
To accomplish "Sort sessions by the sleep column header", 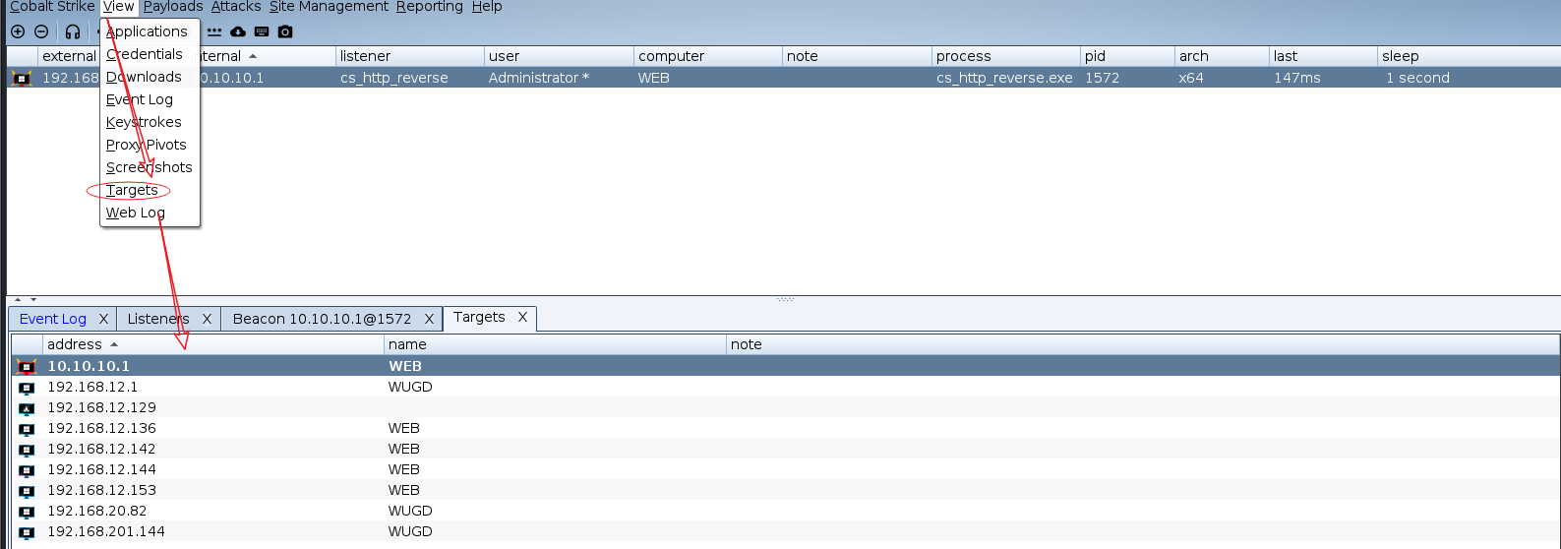I will coord(1469,56).
